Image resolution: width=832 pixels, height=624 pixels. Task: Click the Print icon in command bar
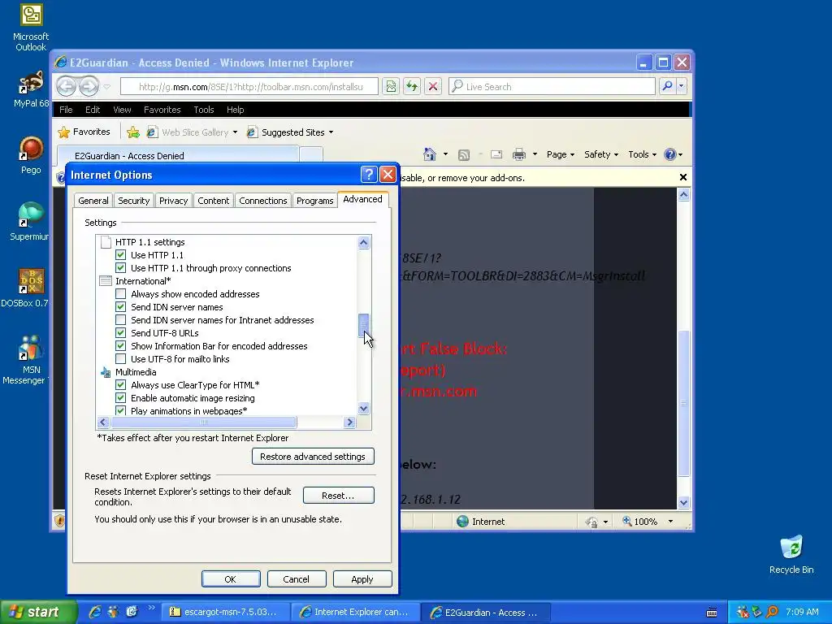tap(519, 154)
